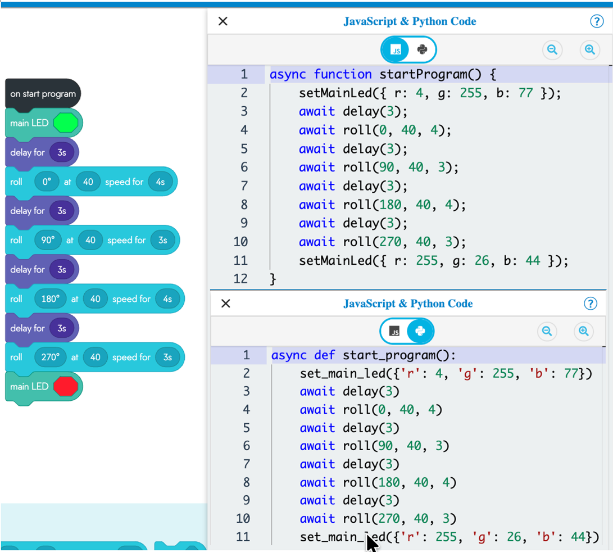Switch lower panel to JS view

(x=394, y=331)
